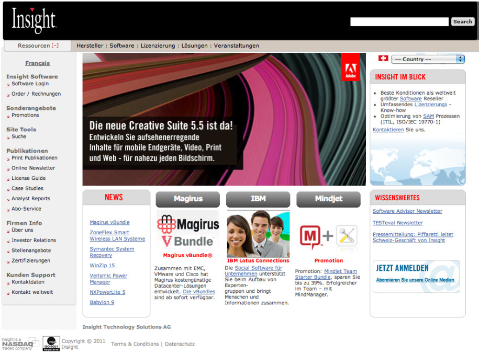
Task: Click the IBM Lotus Connections people image
Action: pyautogui.click(x=258, y=235)
